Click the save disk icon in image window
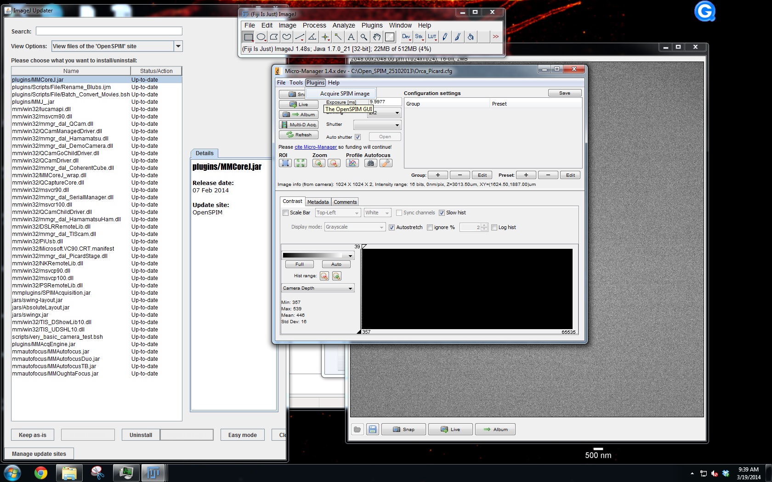The image size is (772, 482). pyautogui.click(x=373, y=429)
